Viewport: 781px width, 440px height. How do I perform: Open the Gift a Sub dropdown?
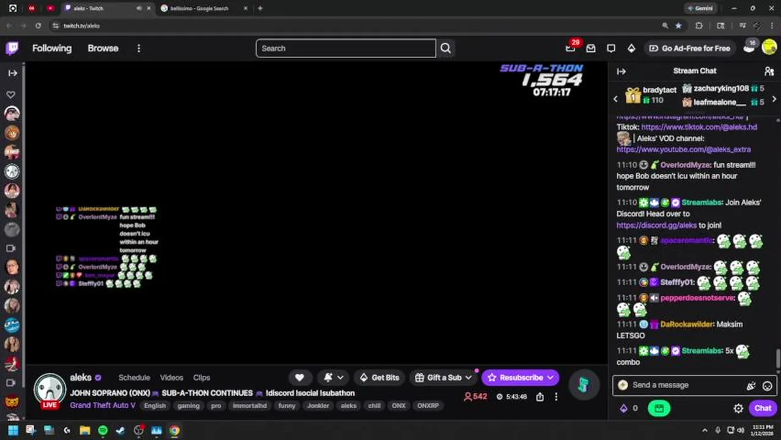point(443,378)
